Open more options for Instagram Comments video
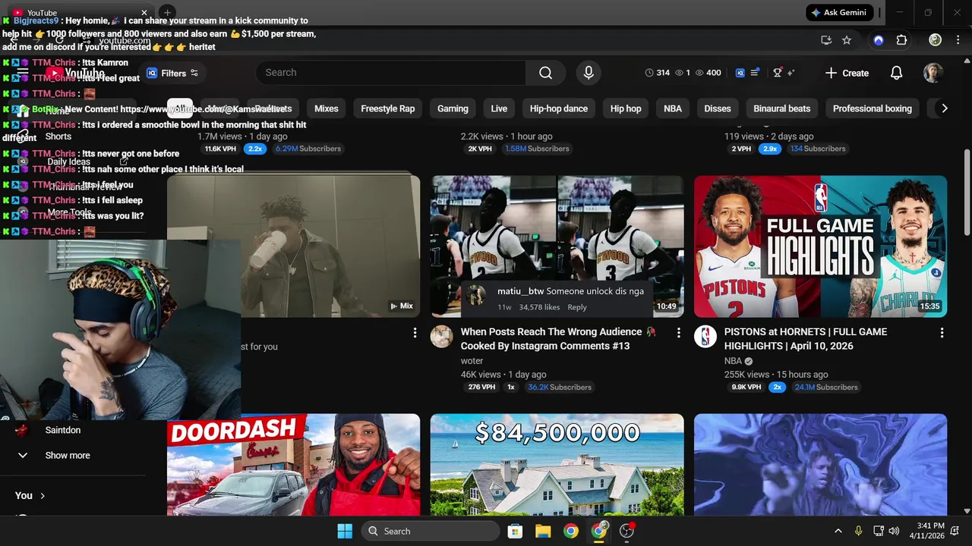 (678, 333)
